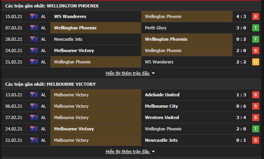Open Adelaide United team link

click(162, 95)
